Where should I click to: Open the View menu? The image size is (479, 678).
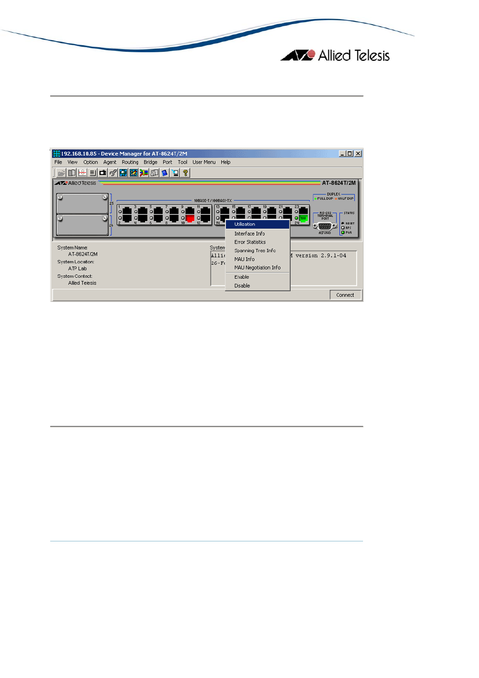coord(72,162)
